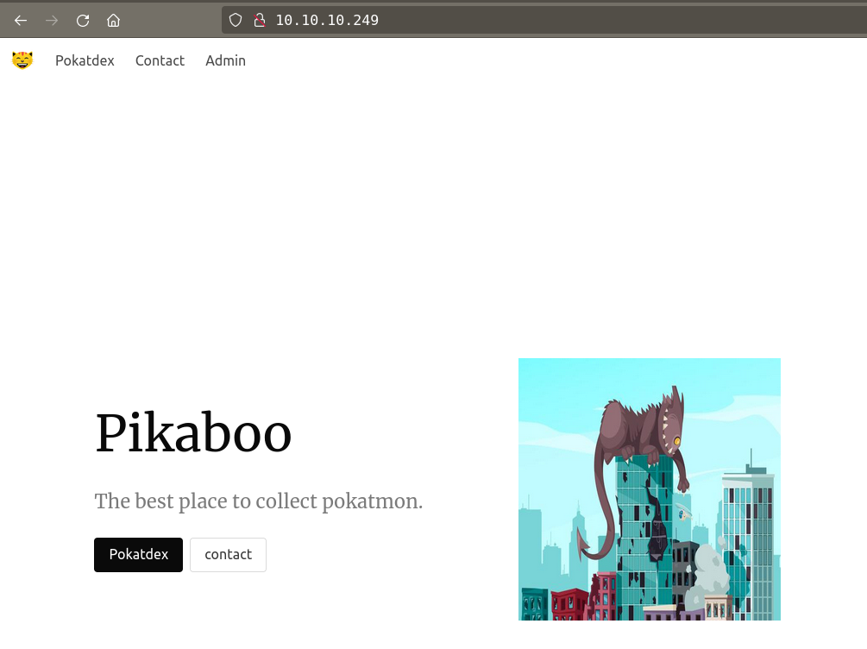Click the browser forward arrow
This screenshot has width=867, height=649.
click(52, 20)
